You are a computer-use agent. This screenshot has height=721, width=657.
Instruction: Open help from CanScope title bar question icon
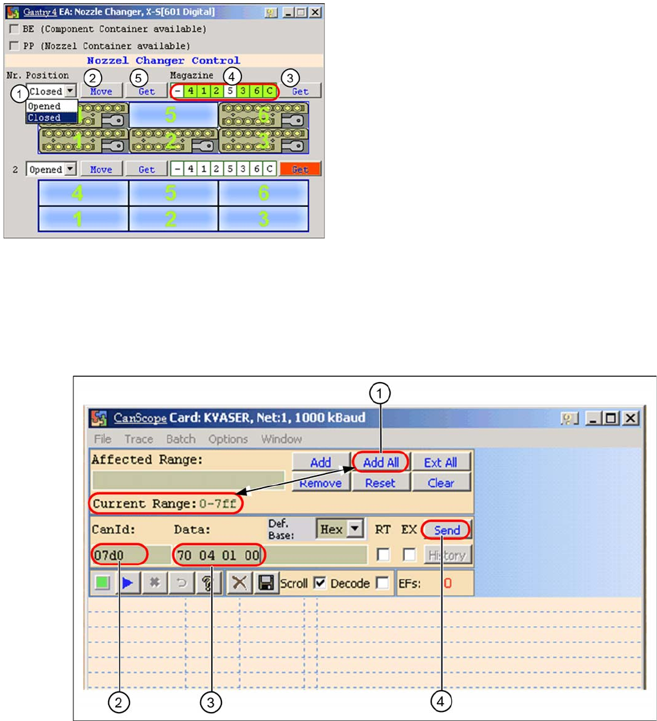click(569, 418)
